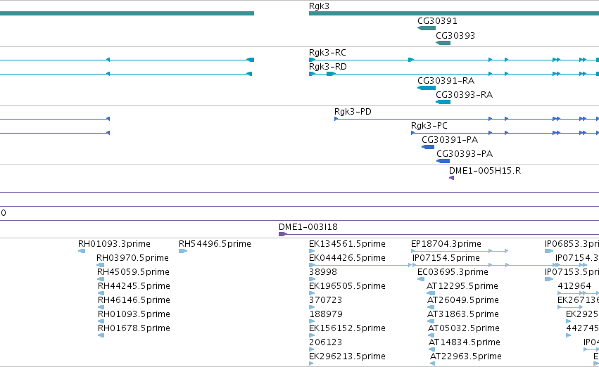Viewport: 599px width, 367px height.
Task: Click the EC03695.3prime EST label
Action: tap(453, 272)
